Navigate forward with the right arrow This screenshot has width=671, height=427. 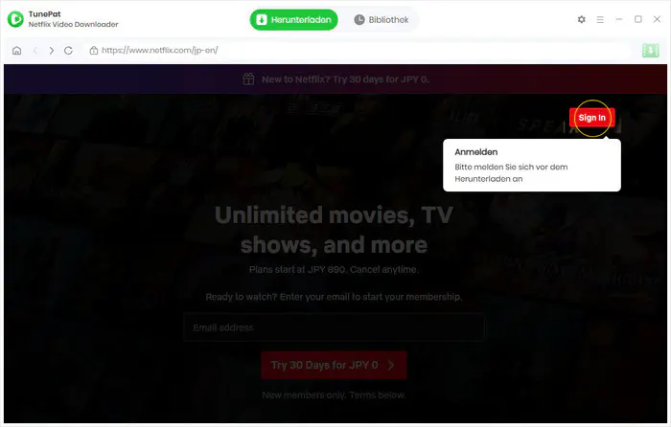pyautogui.click(x=52, y=51)
